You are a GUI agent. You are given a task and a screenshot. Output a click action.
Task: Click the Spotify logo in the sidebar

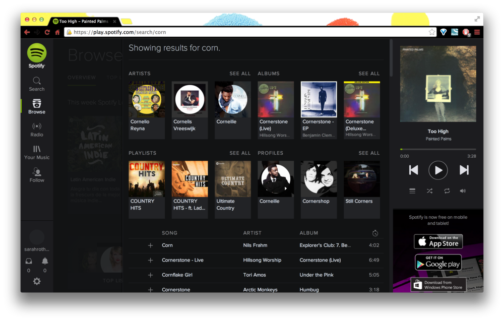(37, 55)
